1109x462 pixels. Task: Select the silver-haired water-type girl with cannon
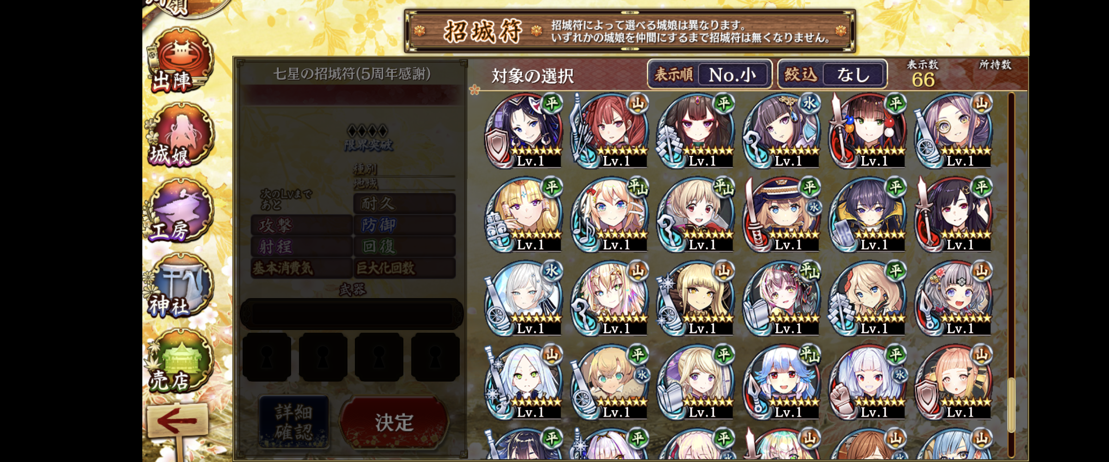[x=524, y=299]
